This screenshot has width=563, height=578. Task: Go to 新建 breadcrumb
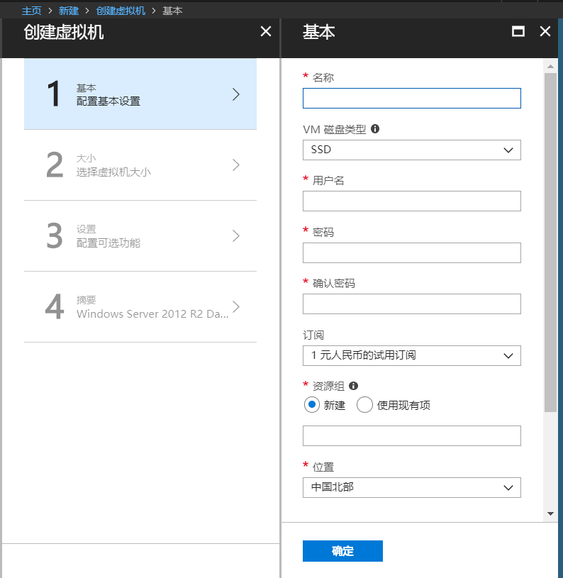(69, 11)
